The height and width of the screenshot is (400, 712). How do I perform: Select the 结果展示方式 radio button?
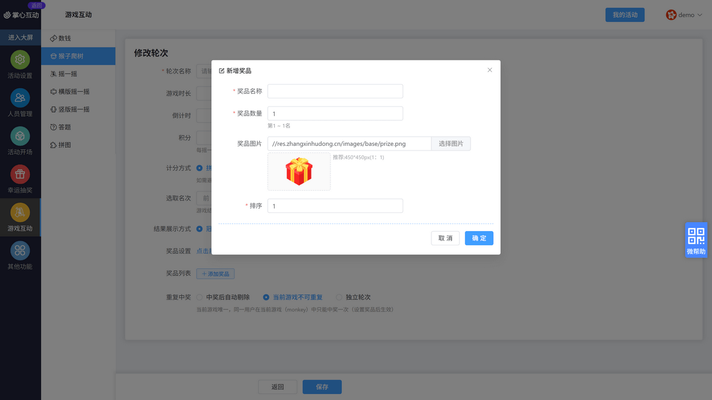[x=200, y=229]
